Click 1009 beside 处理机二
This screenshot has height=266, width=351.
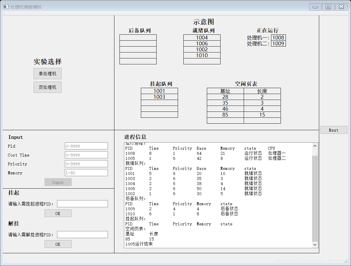[278, 43]
